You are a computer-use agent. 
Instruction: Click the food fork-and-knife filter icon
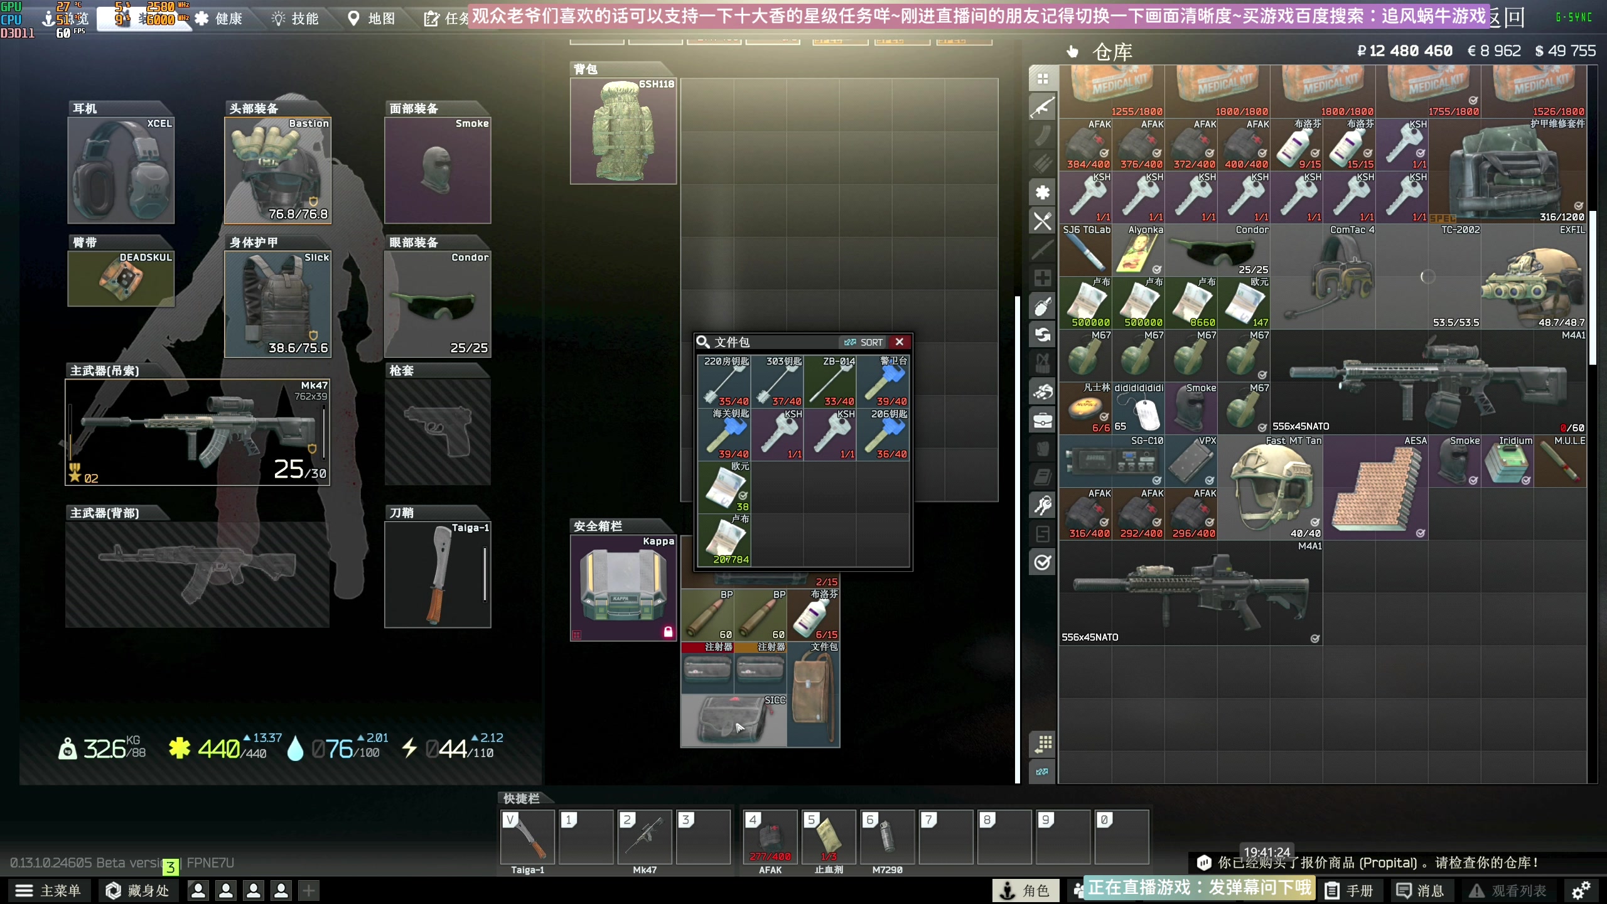point(1042,221)
